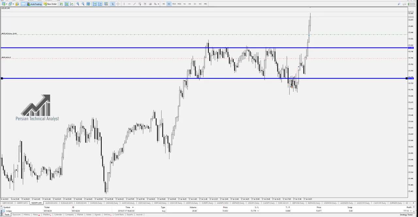
Task: Open the Experts terminal tab
Action: coord(130,214)
